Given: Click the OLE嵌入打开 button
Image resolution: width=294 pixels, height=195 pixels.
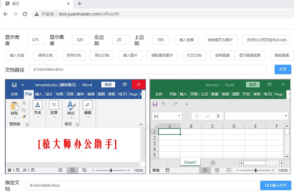Looking at the screenshot, I should click(x=276, y=185).
